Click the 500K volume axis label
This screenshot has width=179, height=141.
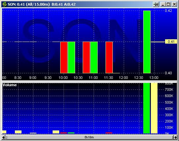[x=169, y=102]
